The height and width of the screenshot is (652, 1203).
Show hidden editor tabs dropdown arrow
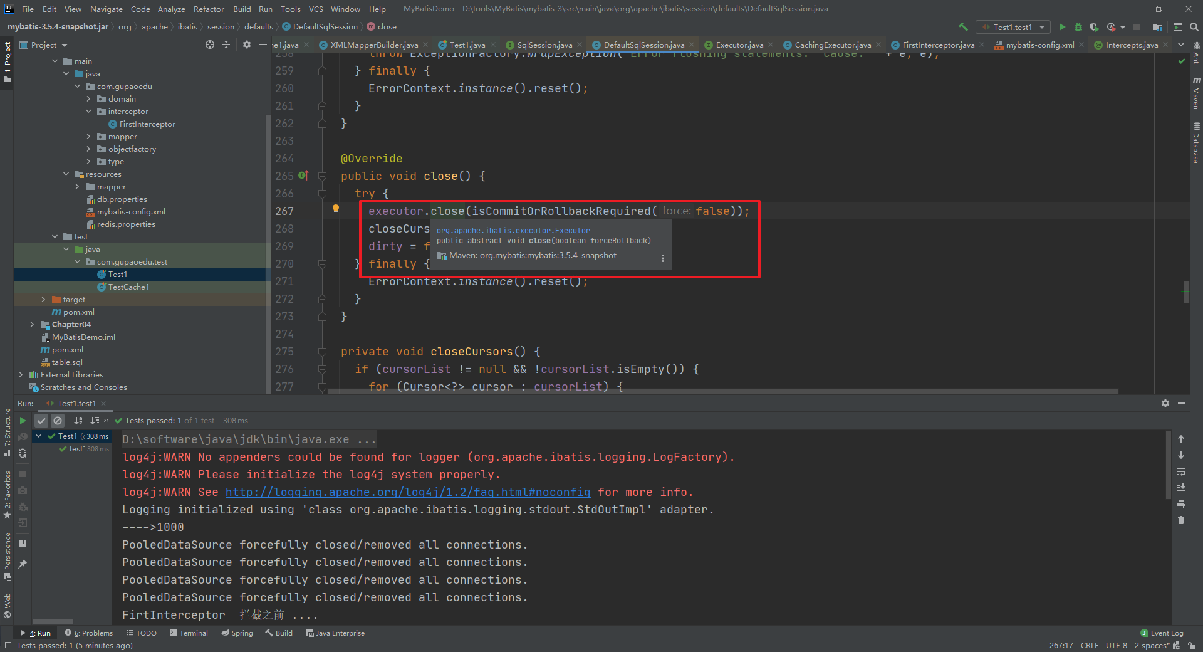pos(1181,45)
